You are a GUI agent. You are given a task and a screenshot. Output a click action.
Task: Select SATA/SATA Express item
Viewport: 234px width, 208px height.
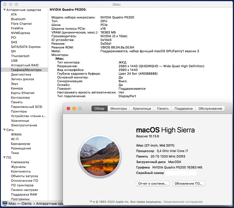(26, 47)
